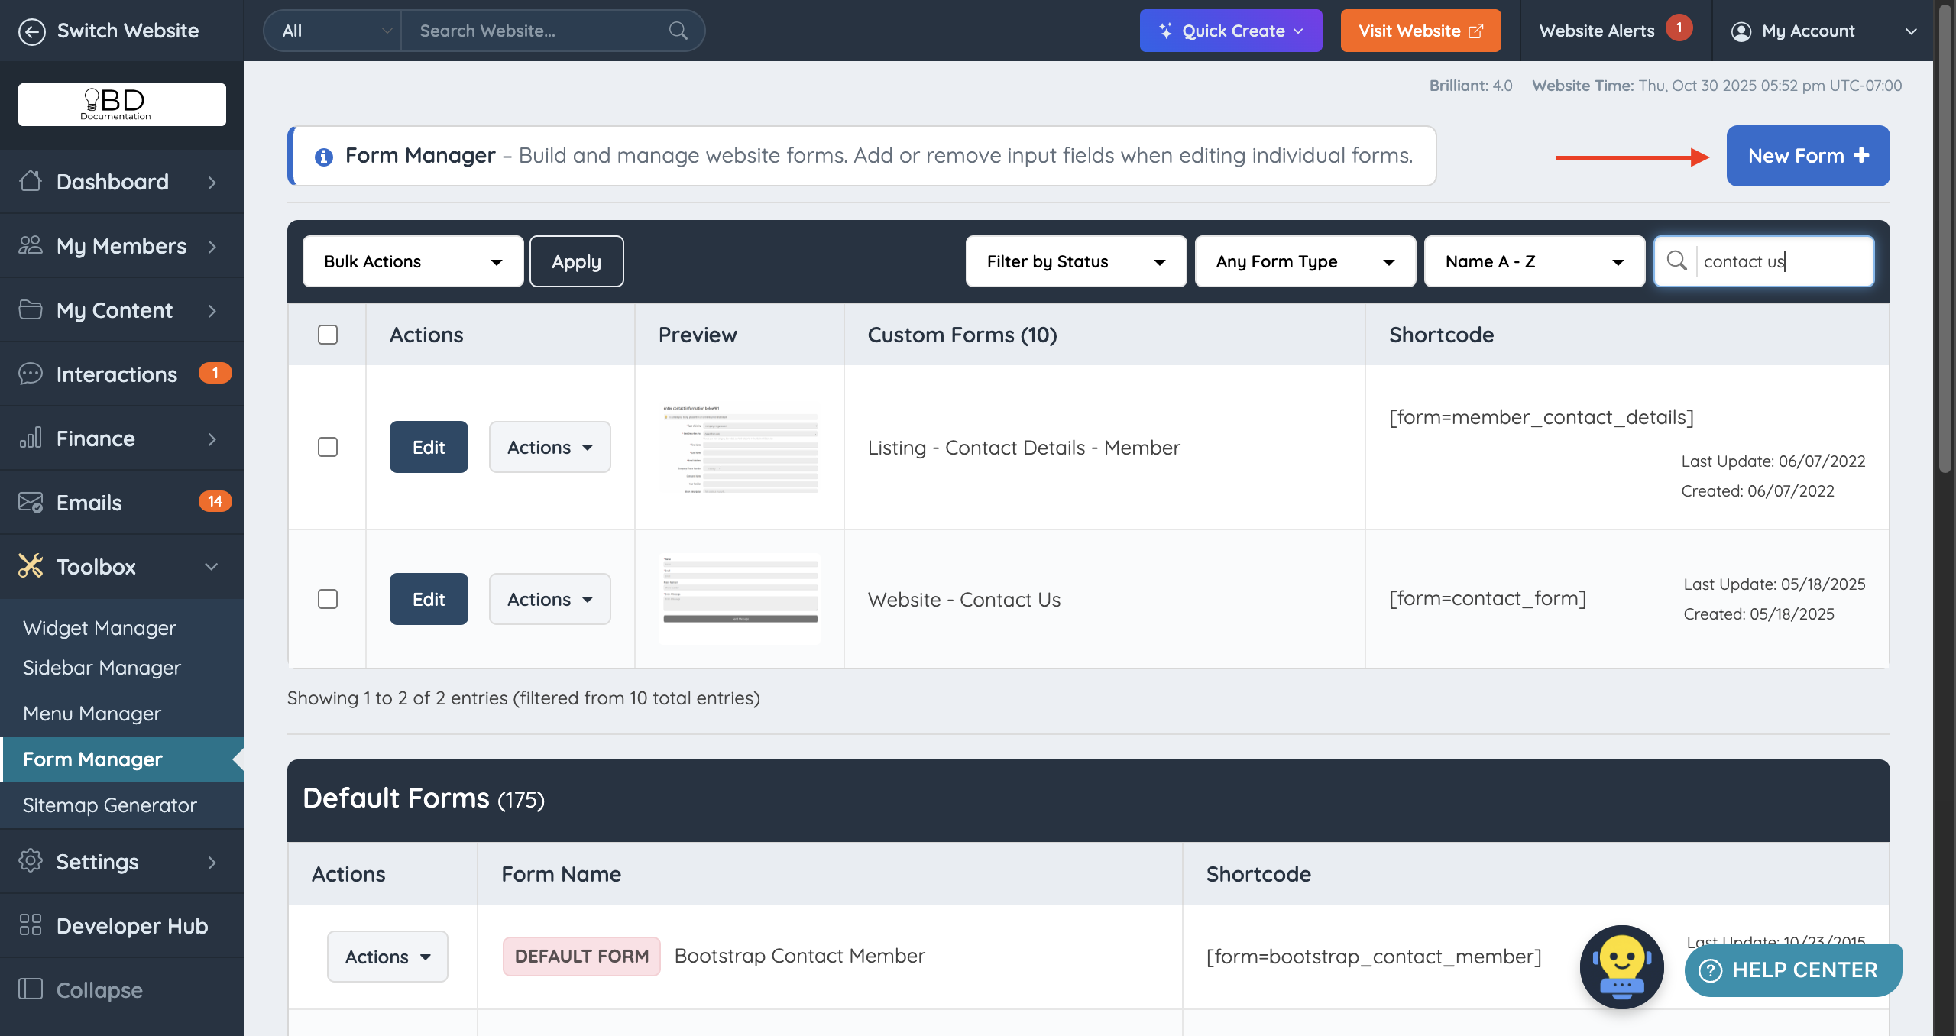Image resolution: width=1956 pixels, height=1036 pixels.
Task: Open the chatbot robot assistant icon
Action: [1621, 966]
